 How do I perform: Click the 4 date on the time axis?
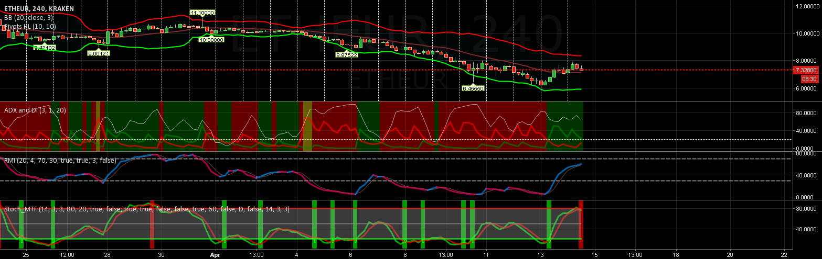[297, 254]
